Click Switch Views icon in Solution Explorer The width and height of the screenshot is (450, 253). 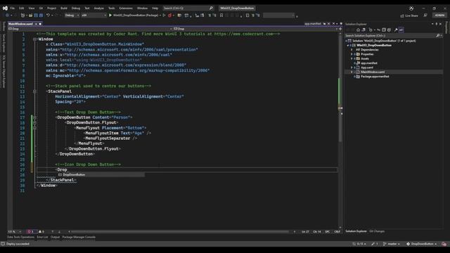(x=364, y=30)
